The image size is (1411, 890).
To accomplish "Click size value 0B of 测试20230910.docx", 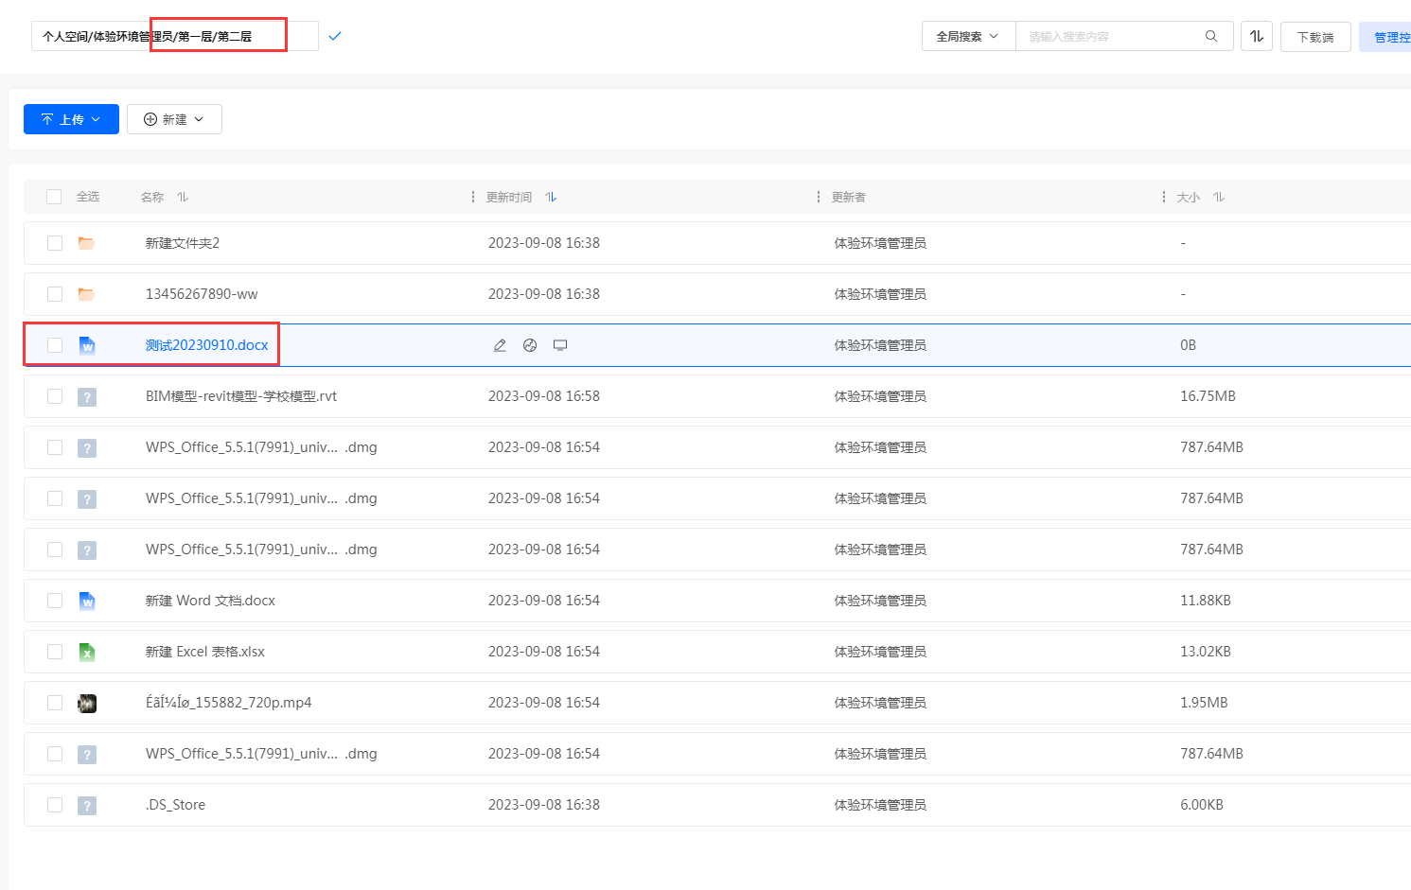I will click(1188, 345).
